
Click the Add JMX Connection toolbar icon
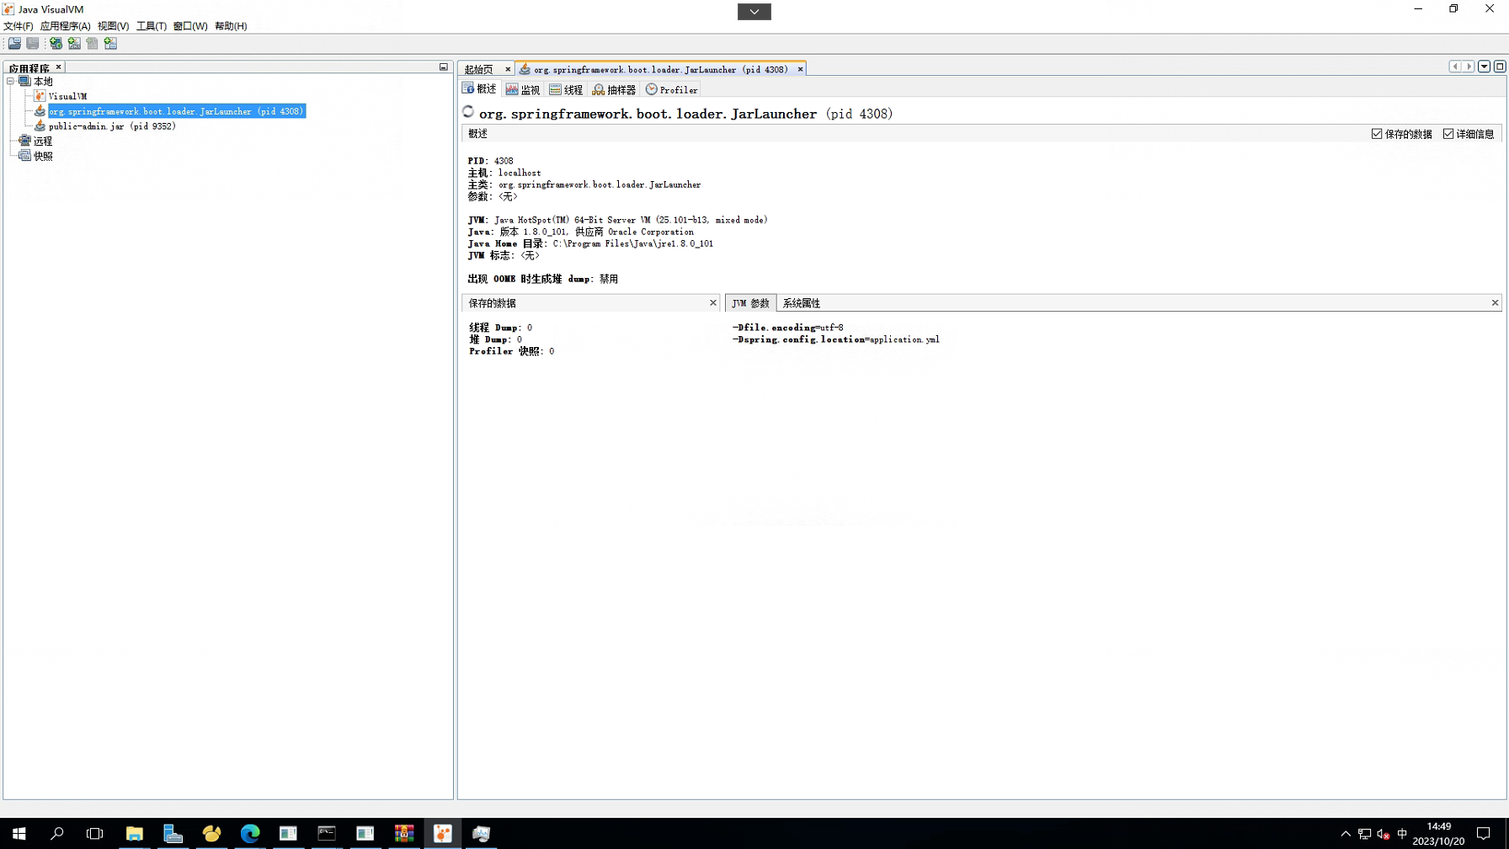point(74,43)
